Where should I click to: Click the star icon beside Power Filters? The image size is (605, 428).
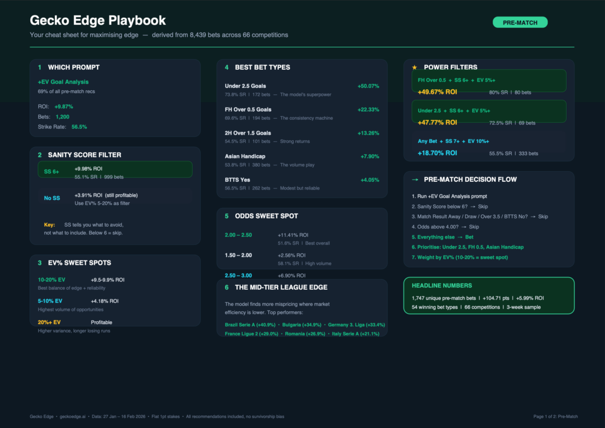[414, 67]
